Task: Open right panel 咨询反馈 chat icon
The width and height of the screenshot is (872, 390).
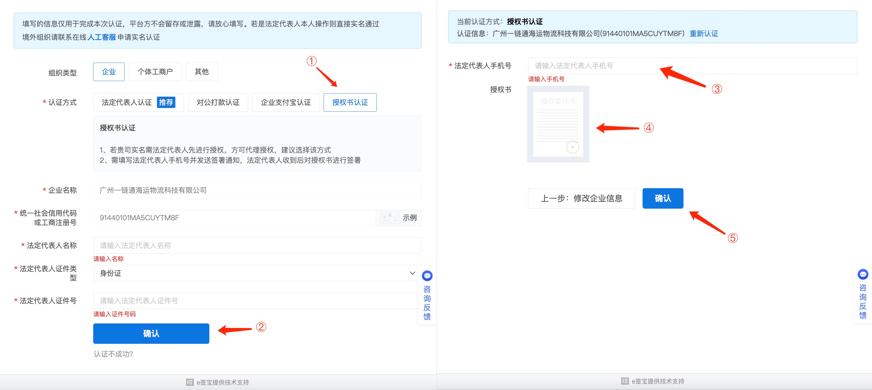Action: [863, 274]
